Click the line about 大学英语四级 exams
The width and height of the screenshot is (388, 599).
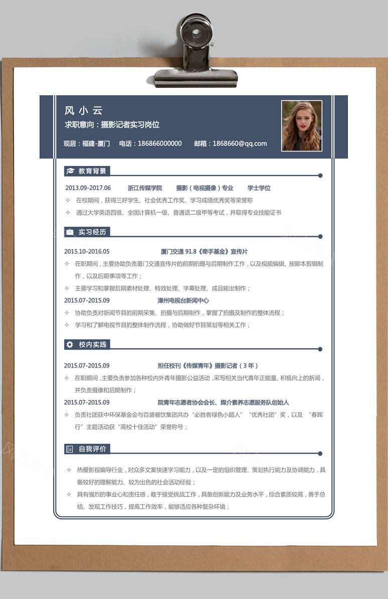(178, 212)
